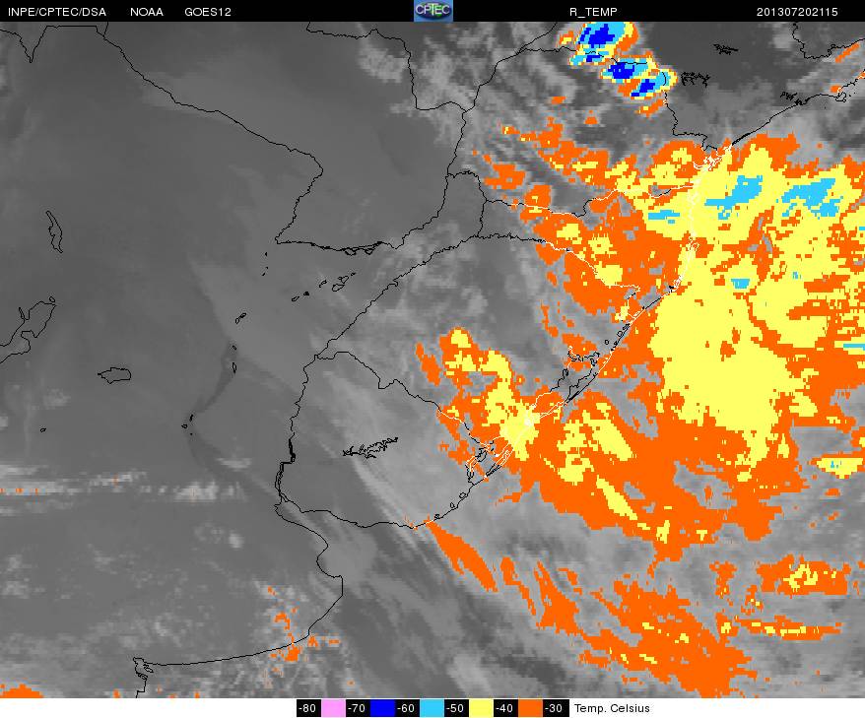The image size is (865, 718).
Task: Click the -60 legend value
Action: click(407, 708)
